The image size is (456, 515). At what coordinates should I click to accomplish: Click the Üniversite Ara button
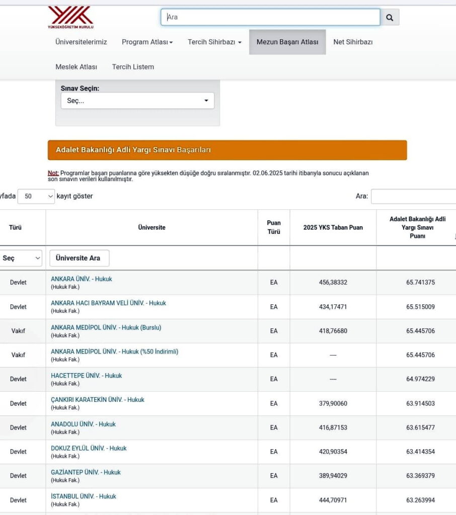pos(79,258)
